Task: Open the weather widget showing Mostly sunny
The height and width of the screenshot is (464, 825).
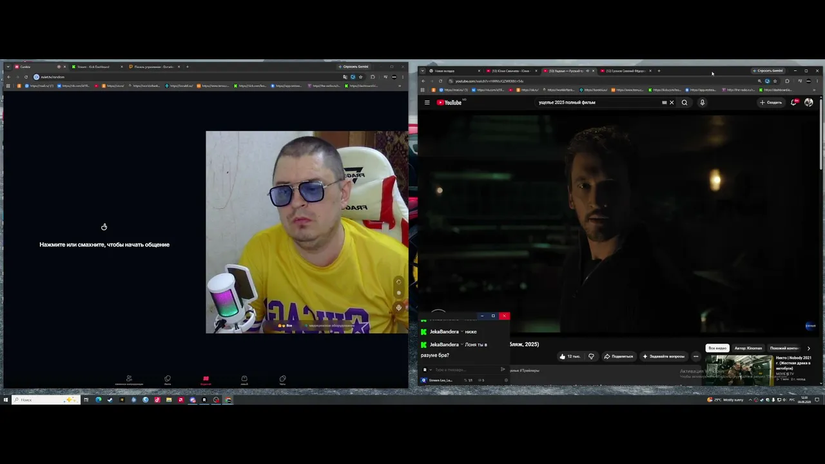Action: (x=726, y=400)
